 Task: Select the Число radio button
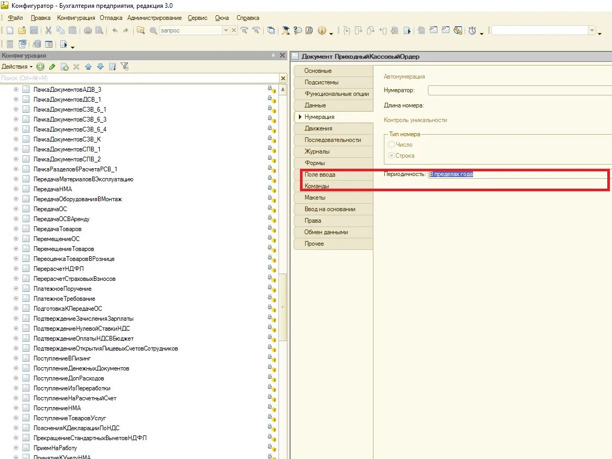[x=391, y=144]
